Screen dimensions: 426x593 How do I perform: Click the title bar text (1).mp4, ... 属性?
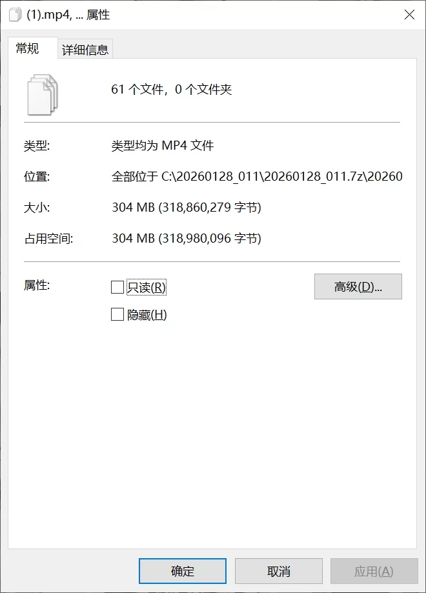[68, 15]
